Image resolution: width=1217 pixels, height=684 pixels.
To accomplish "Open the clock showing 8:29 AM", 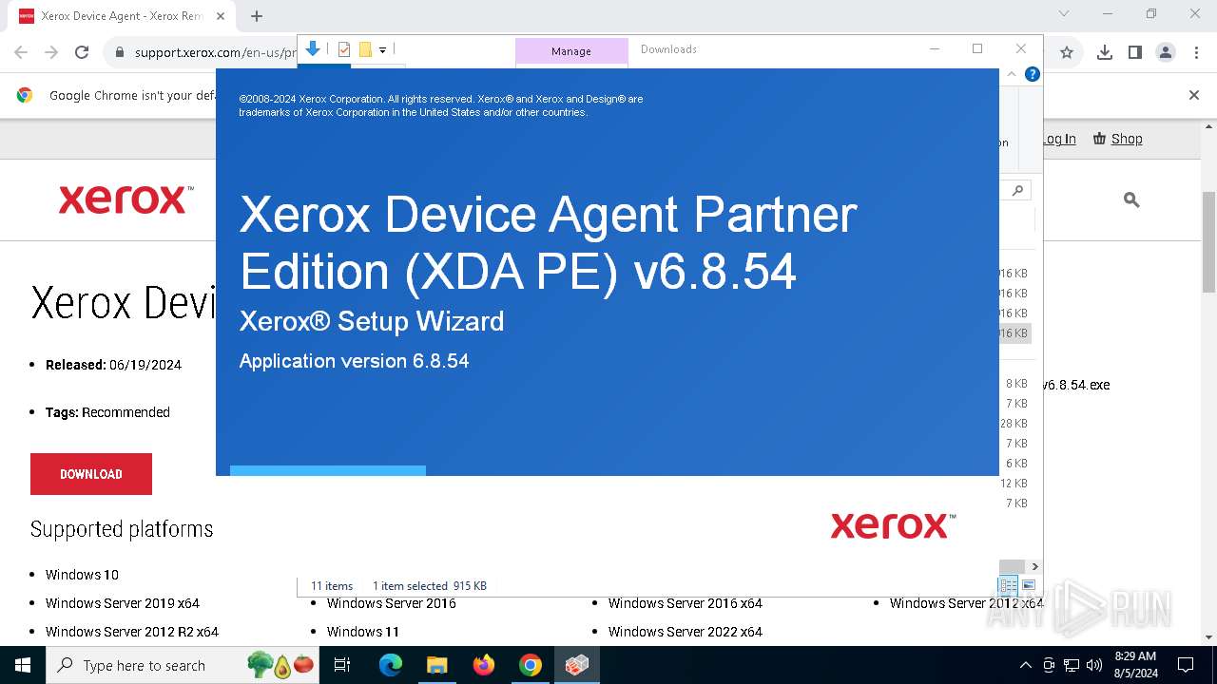I will (1135, 665).
